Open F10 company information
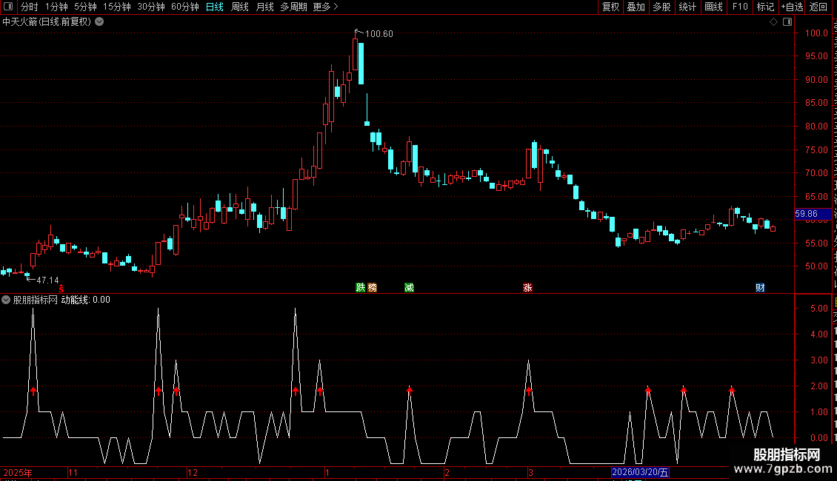The image size is (837, 481). click(740, 7)
